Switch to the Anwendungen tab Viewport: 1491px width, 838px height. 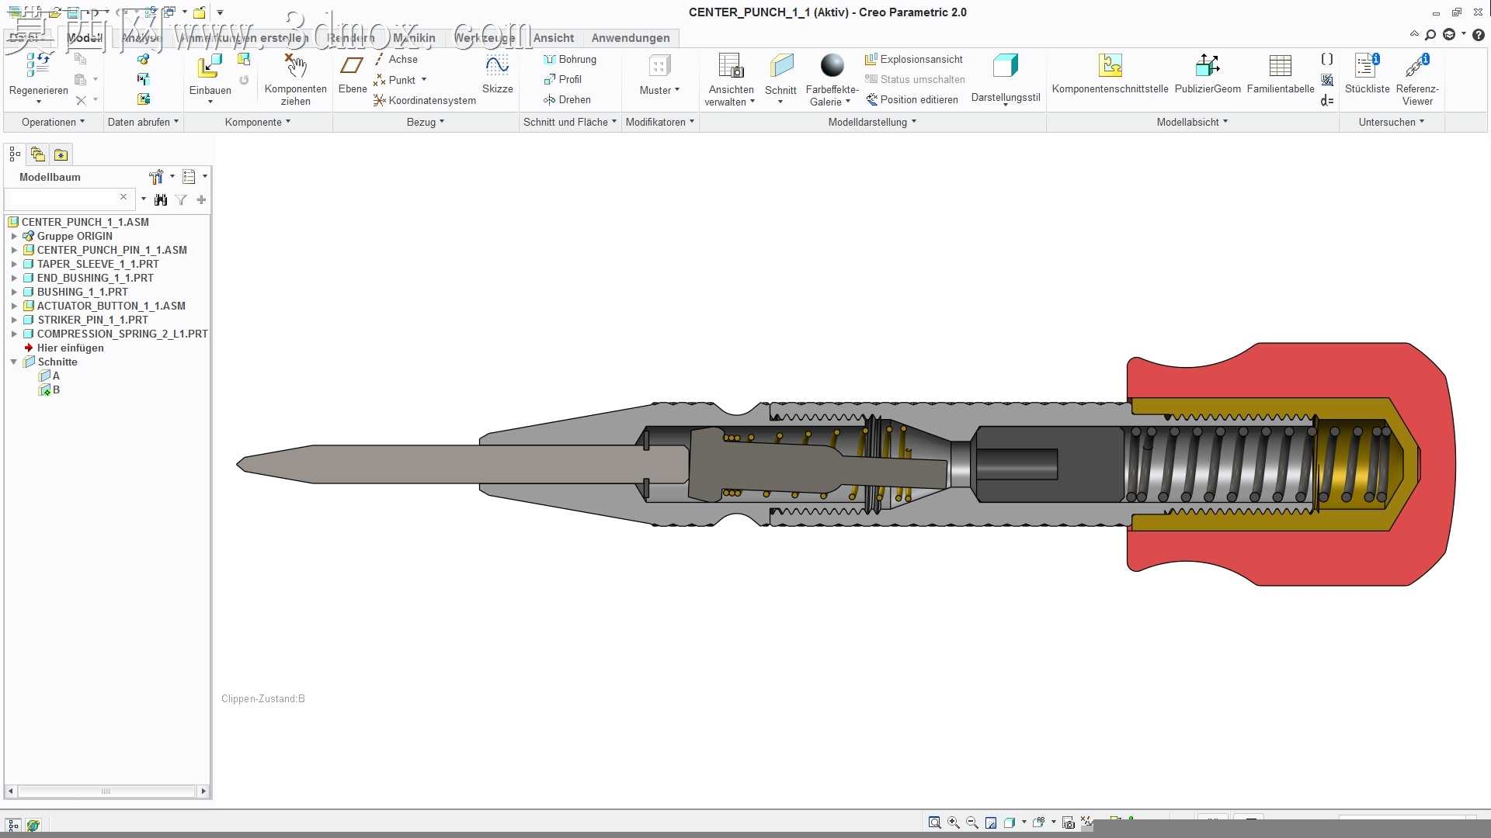click(631, 38)
